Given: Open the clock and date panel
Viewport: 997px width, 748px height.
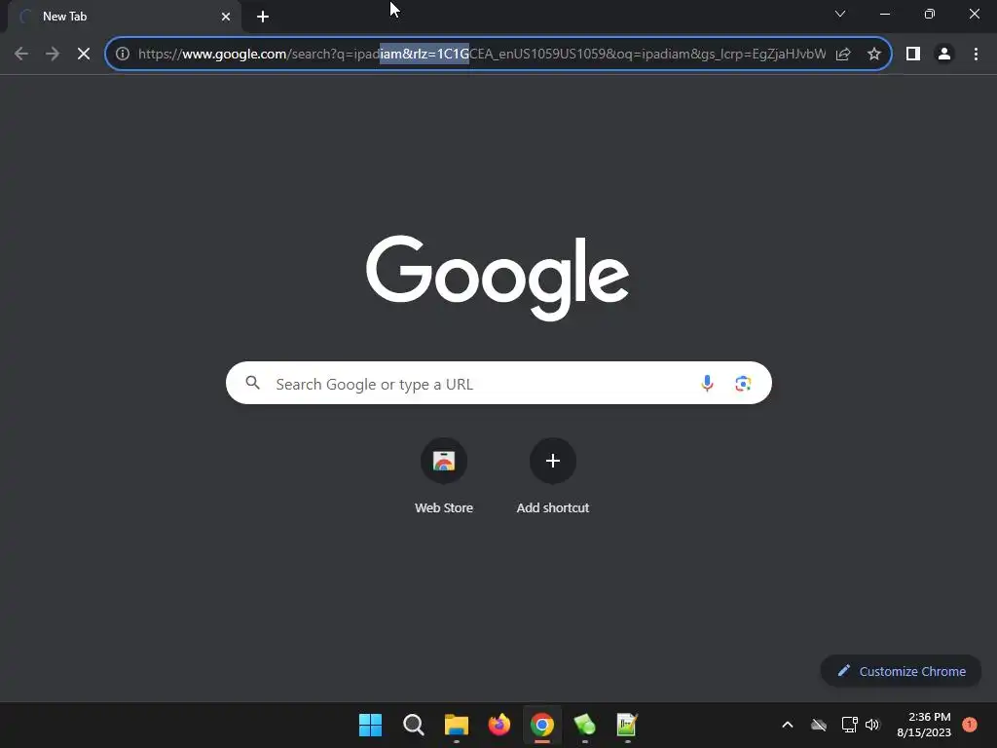Looking at the screenshot, I should click(x=924, y=725).
